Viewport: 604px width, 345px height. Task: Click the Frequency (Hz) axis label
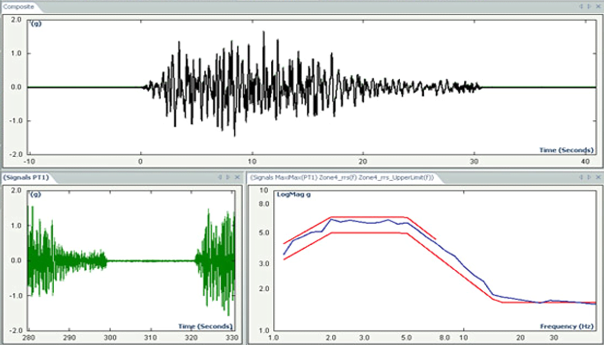coord(567,326)
